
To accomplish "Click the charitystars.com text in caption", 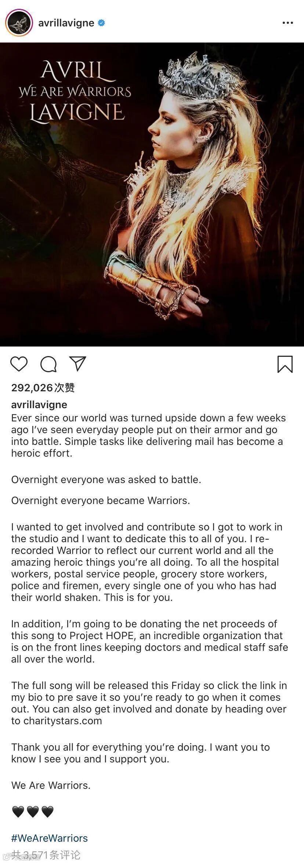I will (63, 721).
